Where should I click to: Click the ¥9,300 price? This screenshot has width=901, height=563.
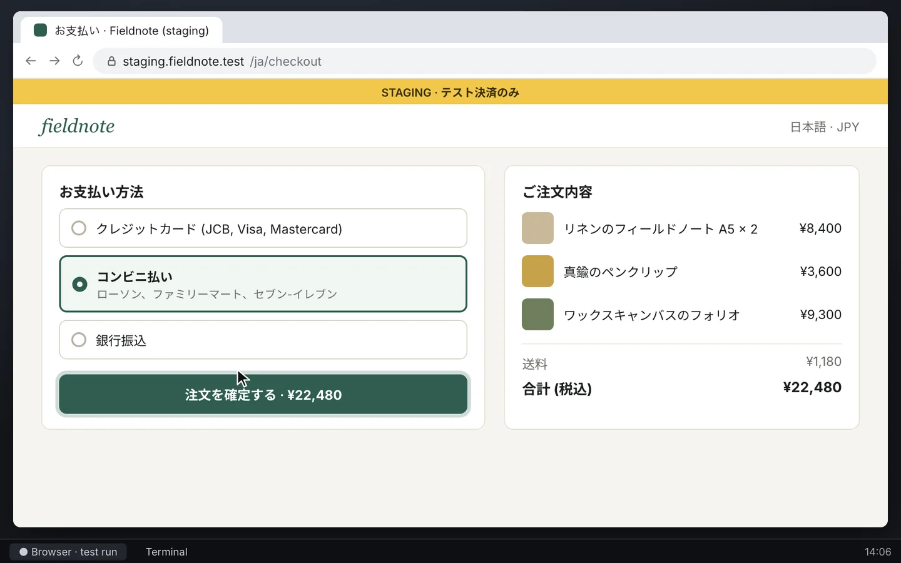(x=820, y=315)
